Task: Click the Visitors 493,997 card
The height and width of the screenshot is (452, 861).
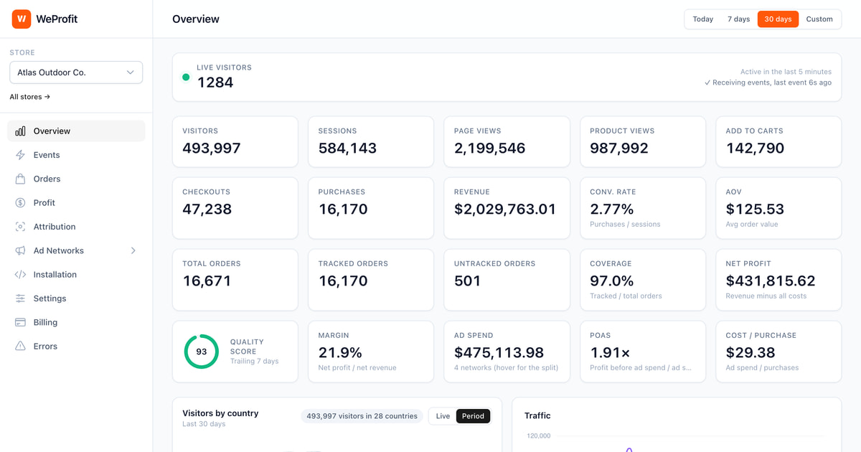Action: (235, 142)
